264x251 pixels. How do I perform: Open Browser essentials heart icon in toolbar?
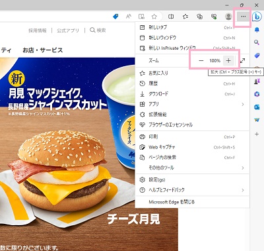point(214,17)
